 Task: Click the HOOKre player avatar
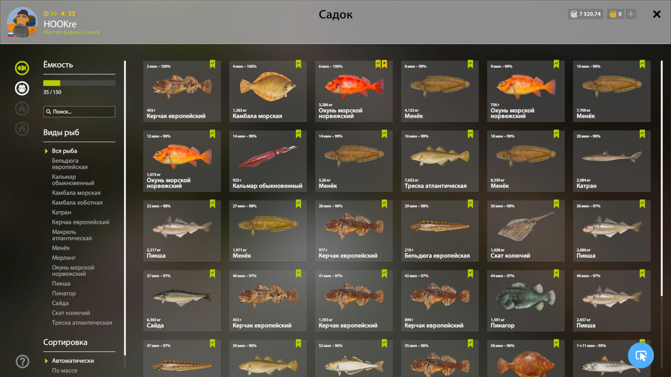tap(22, 23)
